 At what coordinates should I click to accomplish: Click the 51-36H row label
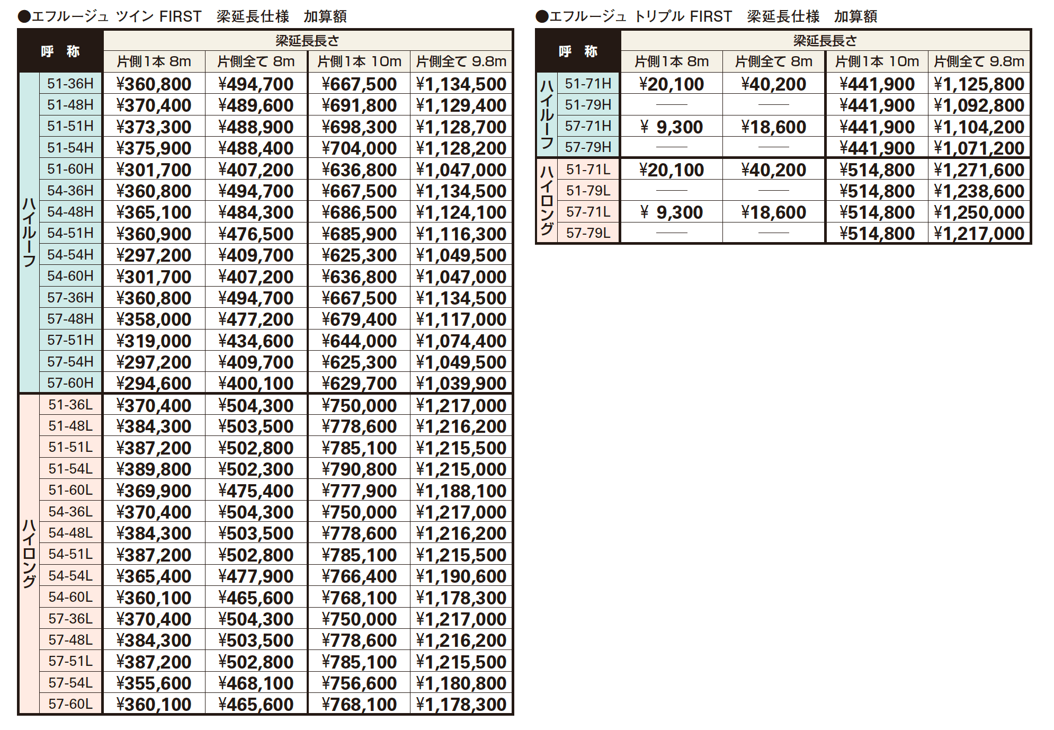coord(70,84)
